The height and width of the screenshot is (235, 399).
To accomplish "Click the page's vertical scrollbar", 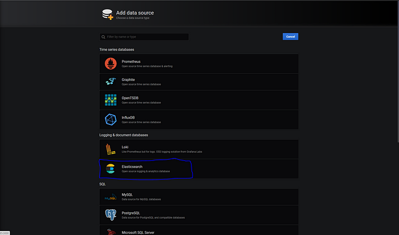I will point(398,71).
